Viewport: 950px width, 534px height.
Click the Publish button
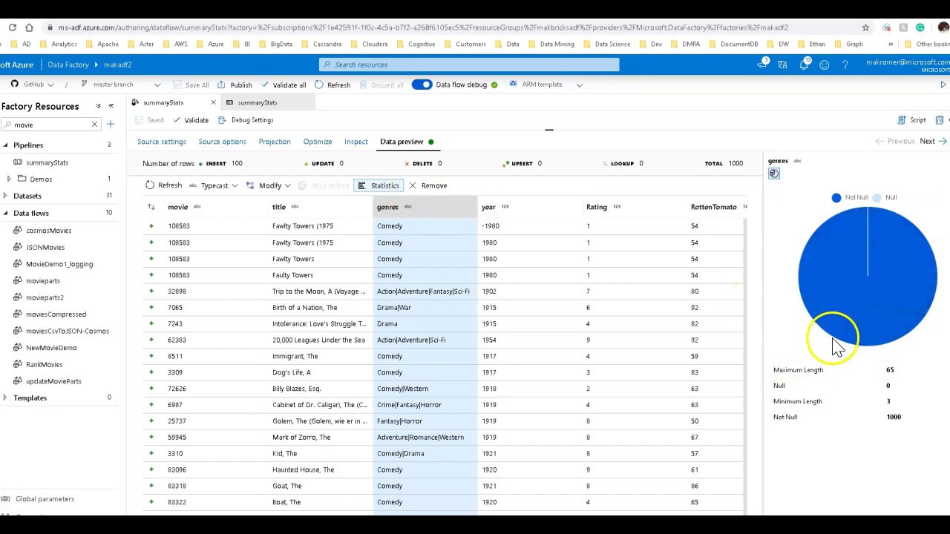click(235, 85)
